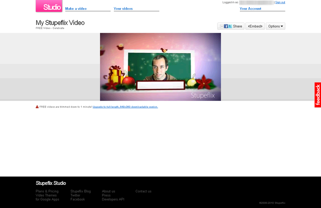Click the pink Studio logo

pos(49,6)
